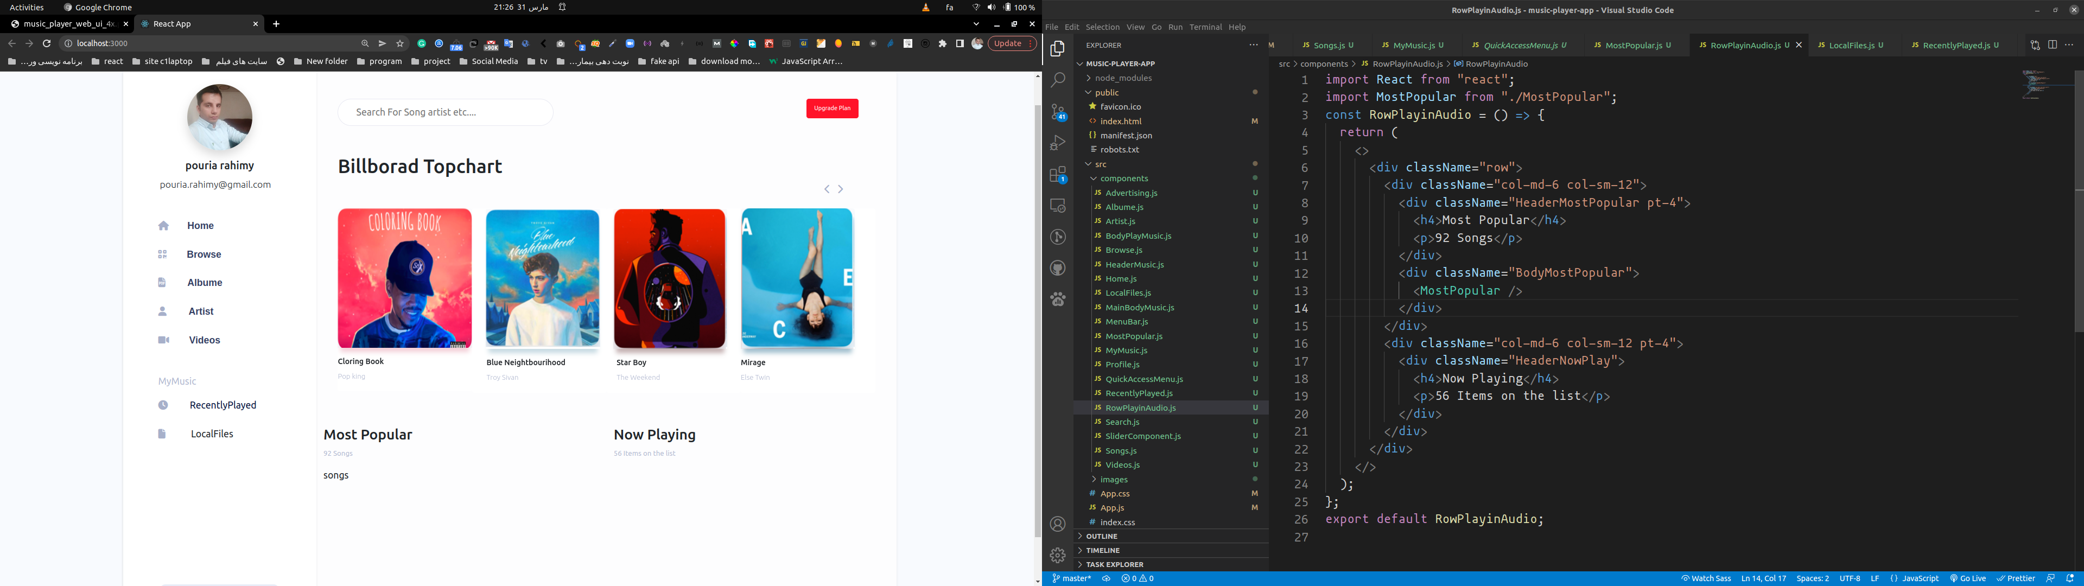Click the Manage gear icon
The width and height of the screenshot is (2084, 586).
click(x=1057, y=556)
